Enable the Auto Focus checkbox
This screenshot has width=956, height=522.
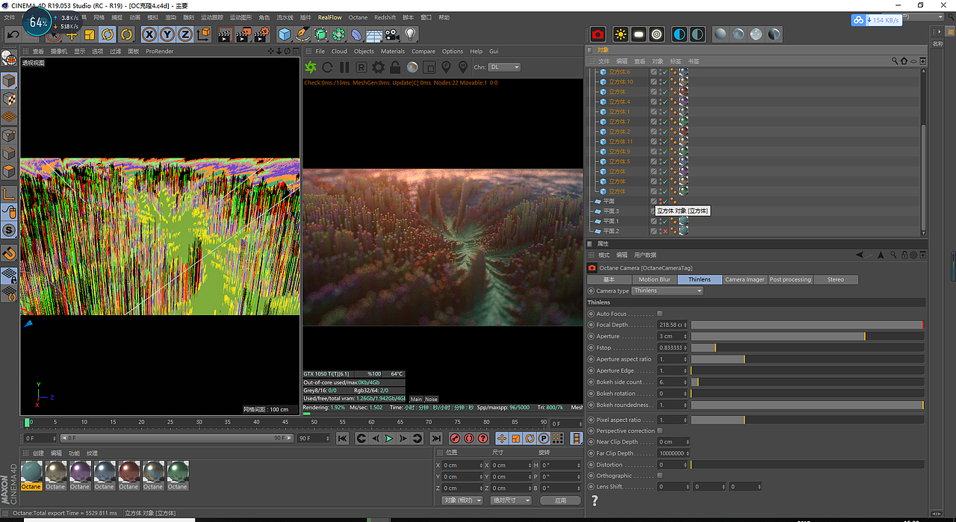[659, 314]
